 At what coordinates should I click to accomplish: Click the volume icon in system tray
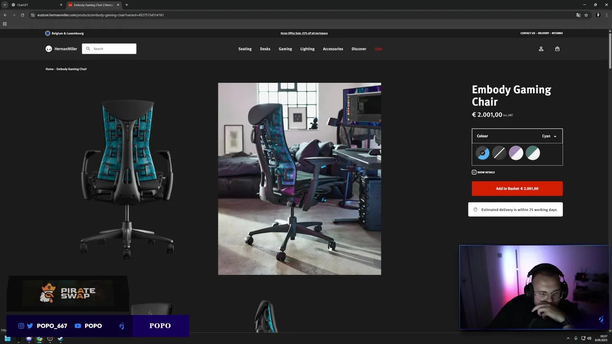click(x=589, y=339)
